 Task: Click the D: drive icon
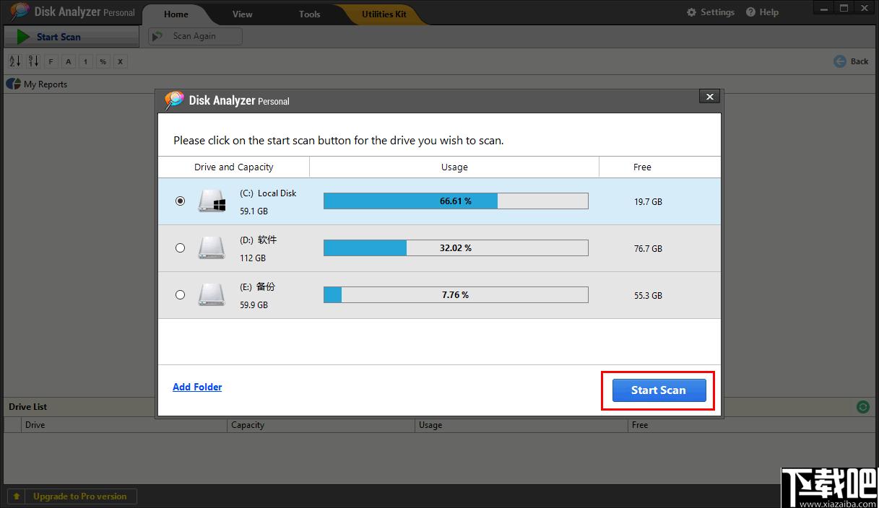pyautogui.click(x=212, y=248)
